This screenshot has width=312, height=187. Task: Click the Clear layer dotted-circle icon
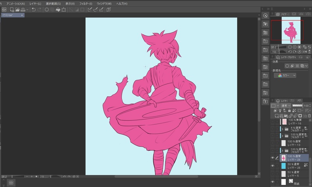click(x=47, y=9)
